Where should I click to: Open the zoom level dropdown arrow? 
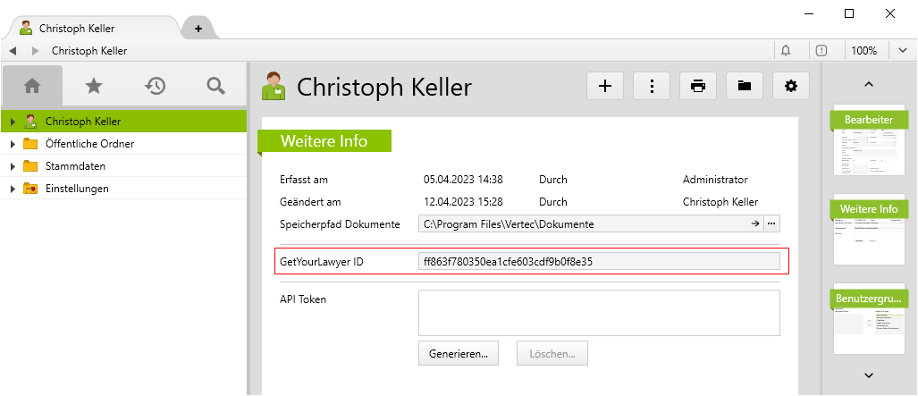[903, 51]
